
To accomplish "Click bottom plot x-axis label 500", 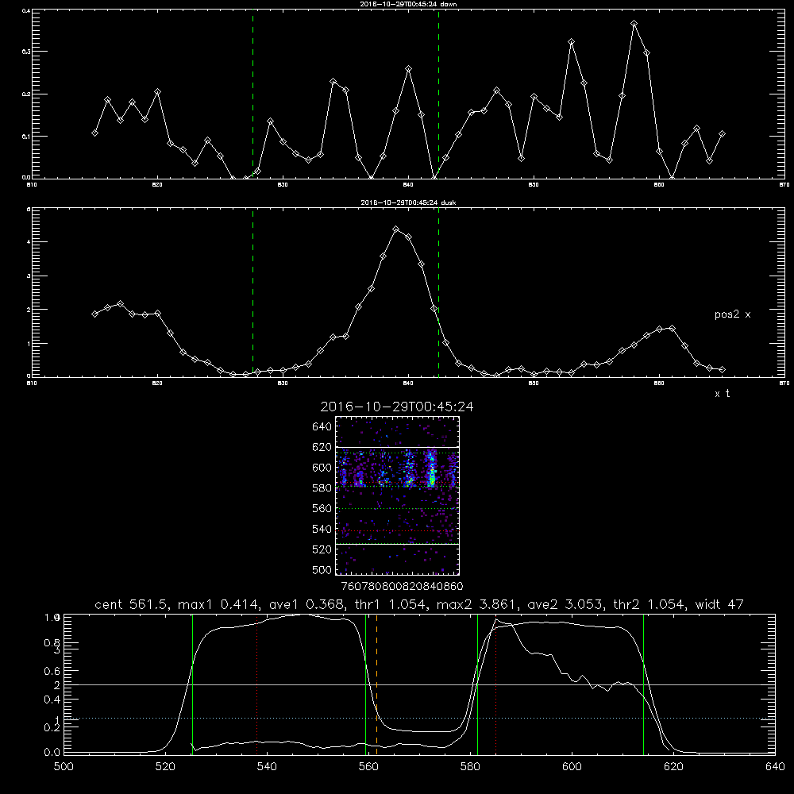I will pyautogui.click(x=64, y=767).
